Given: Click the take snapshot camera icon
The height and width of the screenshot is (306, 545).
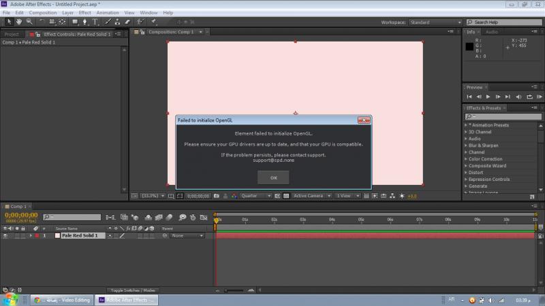Looking at the screenshot, I should pyautogui.click(x=216, y=196).
